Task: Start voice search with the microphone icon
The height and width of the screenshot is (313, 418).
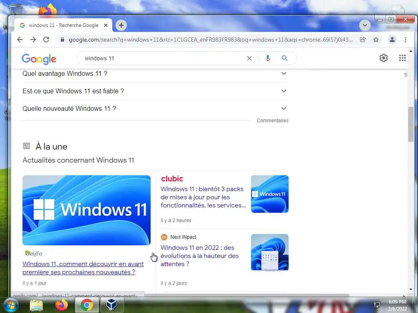Action: [268, 58]
